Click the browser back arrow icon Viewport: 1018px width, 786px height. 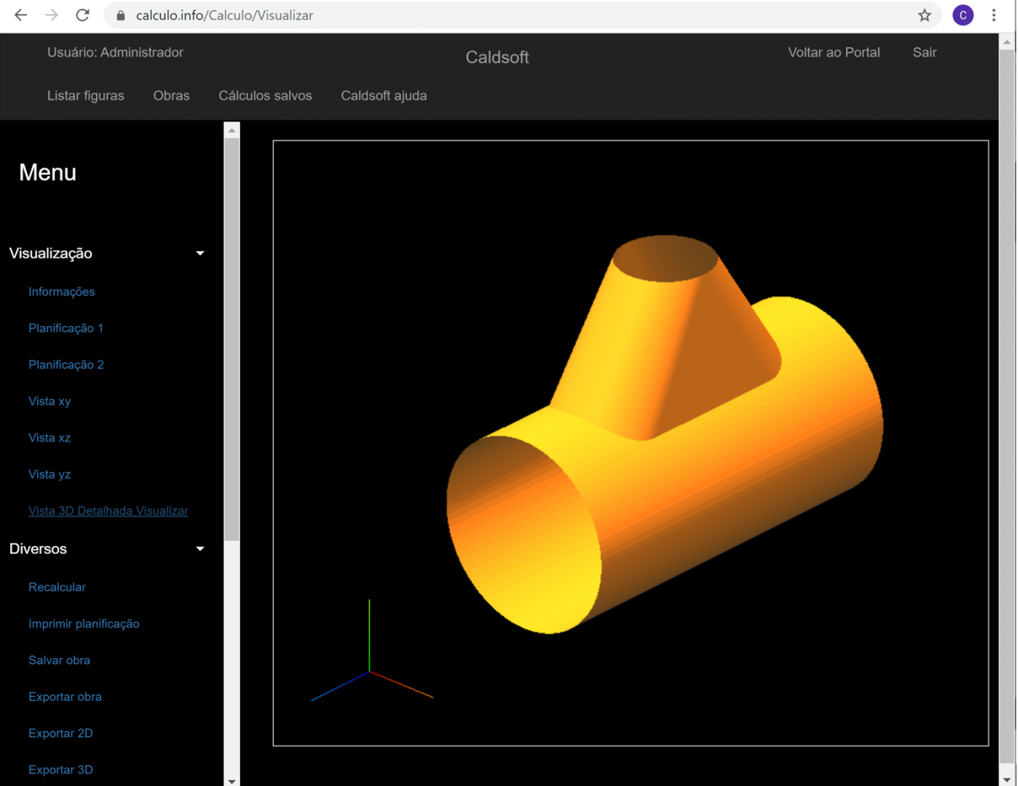(x=20, y=15)
